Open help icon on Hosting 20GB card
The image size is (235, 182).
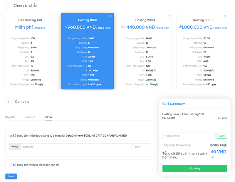(168, 16)
